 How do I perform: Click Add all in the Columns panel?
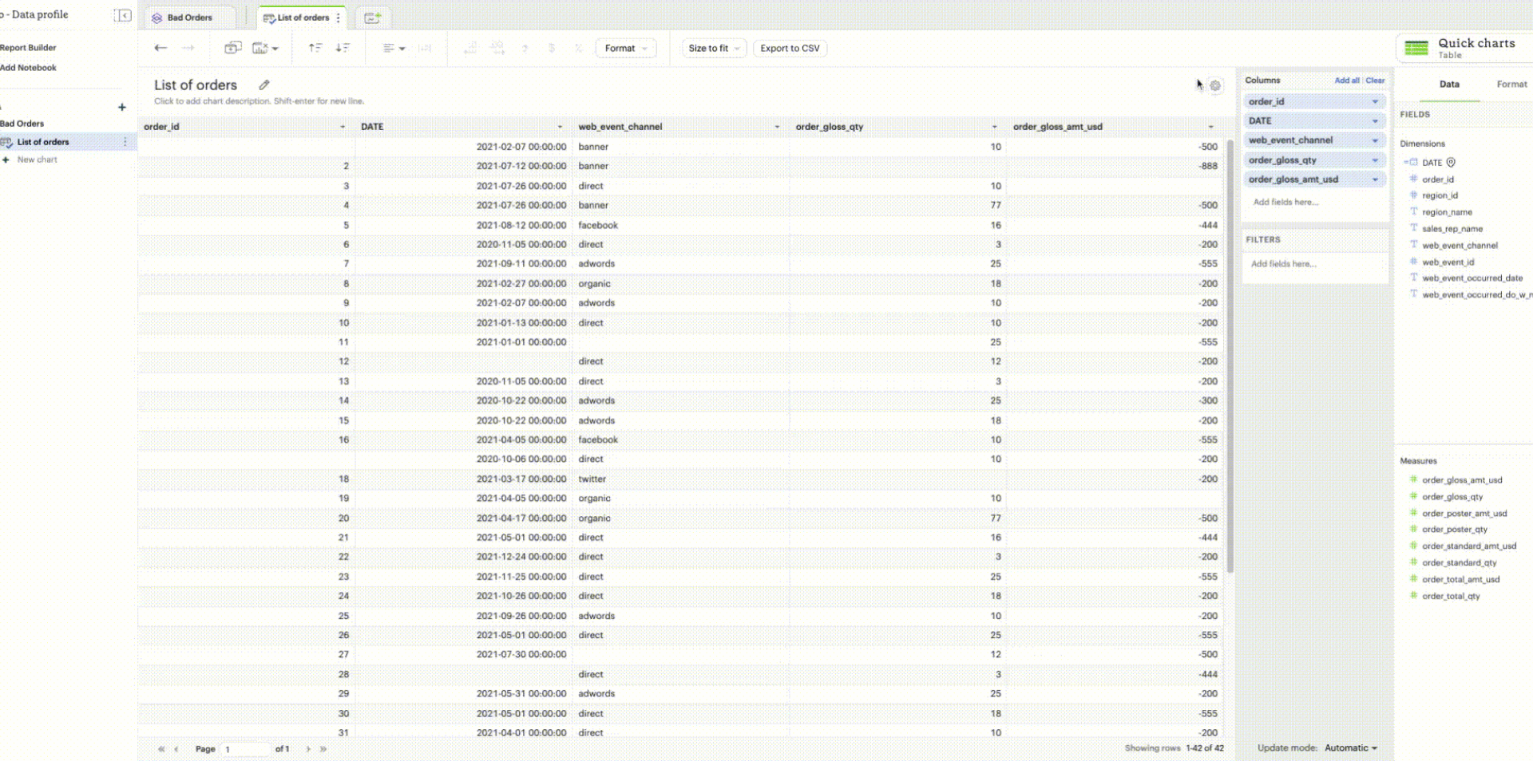click(x=1347, y=80)
